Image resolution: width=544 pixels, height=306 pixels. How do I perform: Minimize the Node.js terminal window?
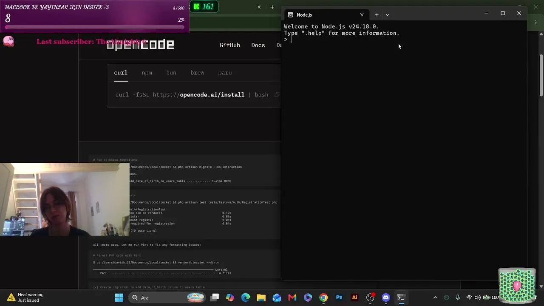point(486,14)
